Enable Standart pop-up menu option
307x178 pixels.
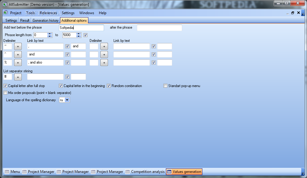166,86
